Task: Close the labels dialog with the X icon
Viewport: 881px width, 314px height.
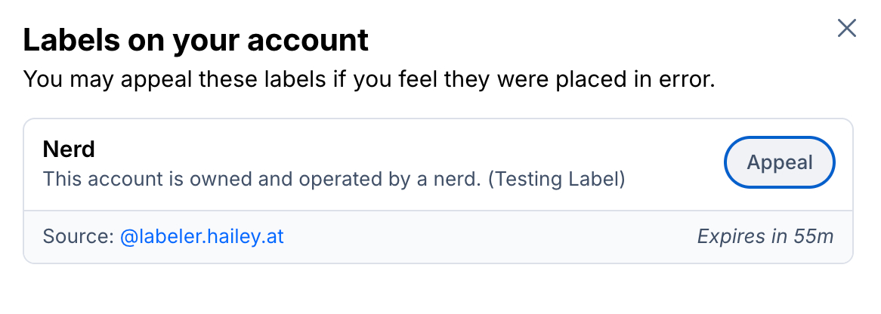Action: pos(847,29)
